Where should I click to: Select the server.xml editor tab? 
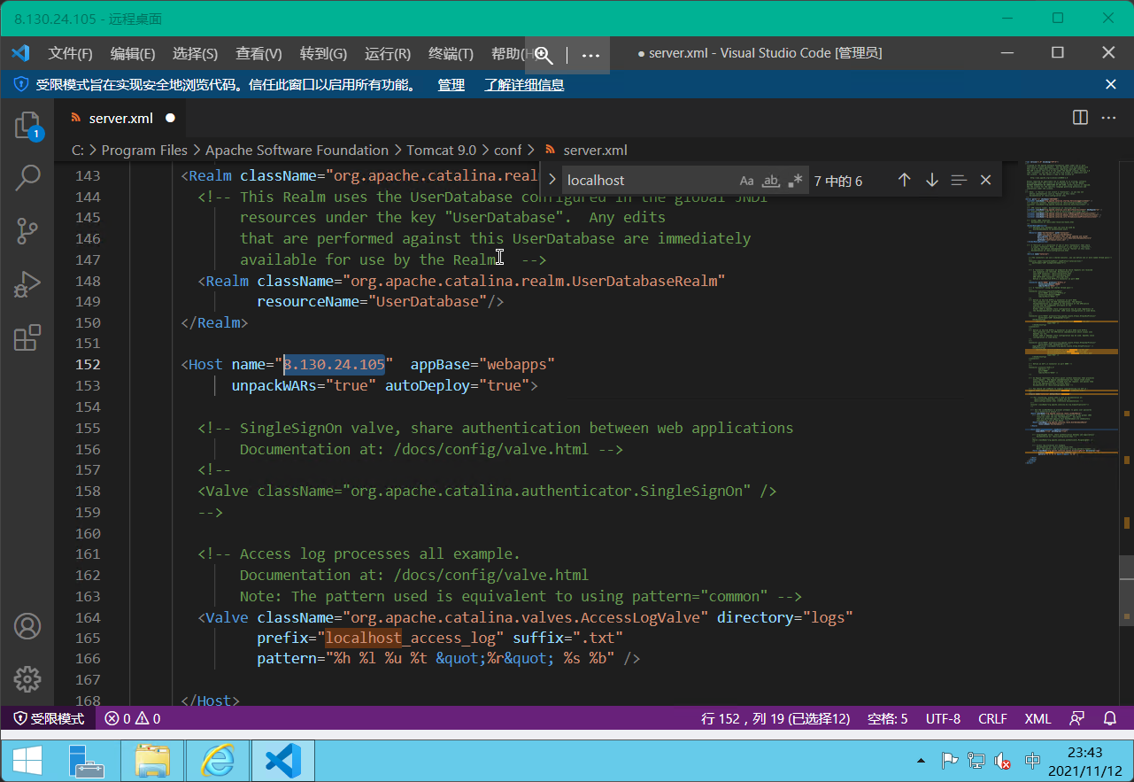(121, 118)
